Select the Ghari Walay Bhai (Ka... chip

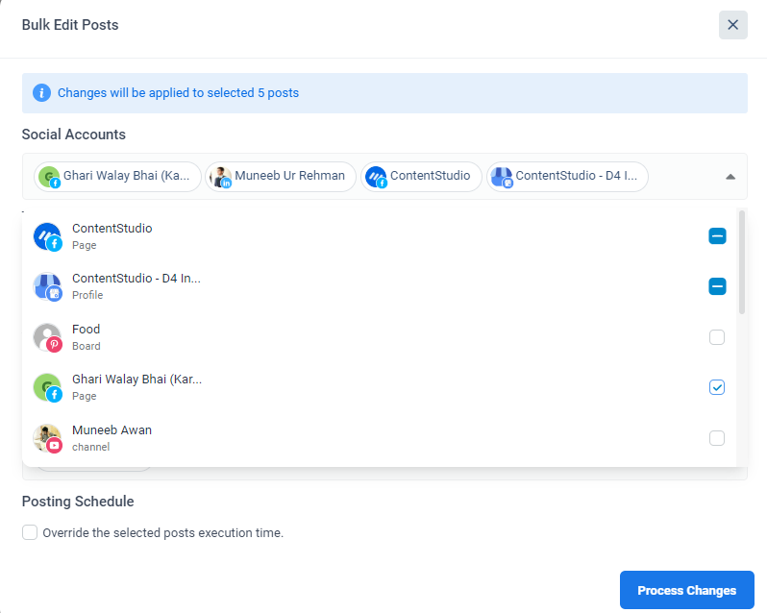point(117,177)
